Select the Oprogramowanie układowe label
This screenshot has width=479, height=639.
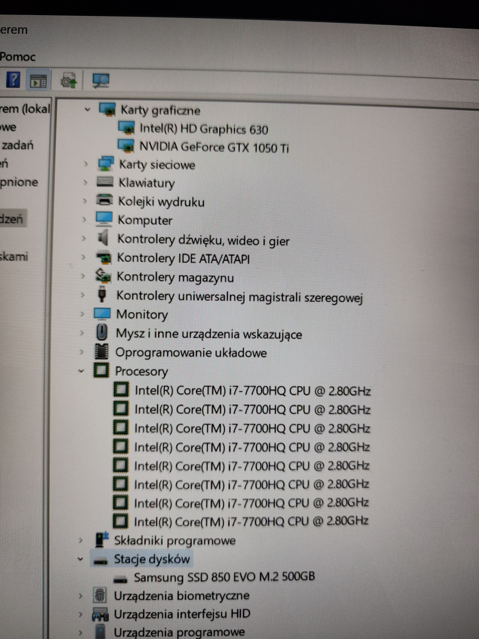click(191, 353)
